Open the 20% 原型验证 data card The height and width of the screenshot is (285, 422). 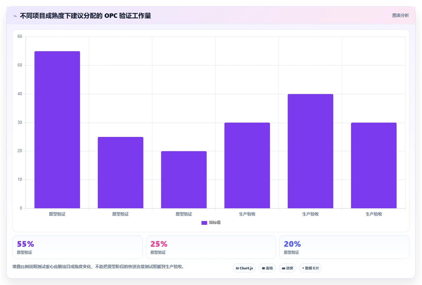(x=344, y=247)
